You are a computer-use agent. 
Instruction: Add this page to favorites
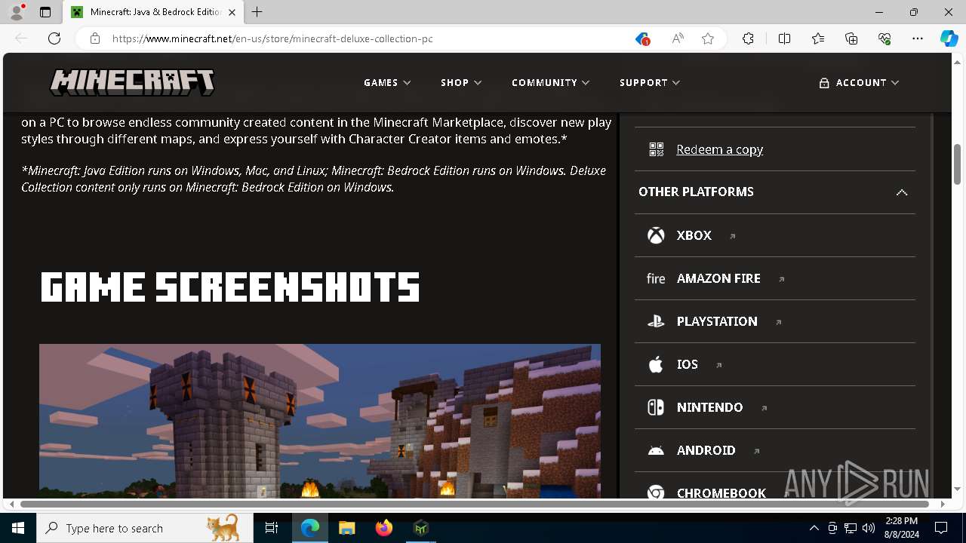click(708, 38)
